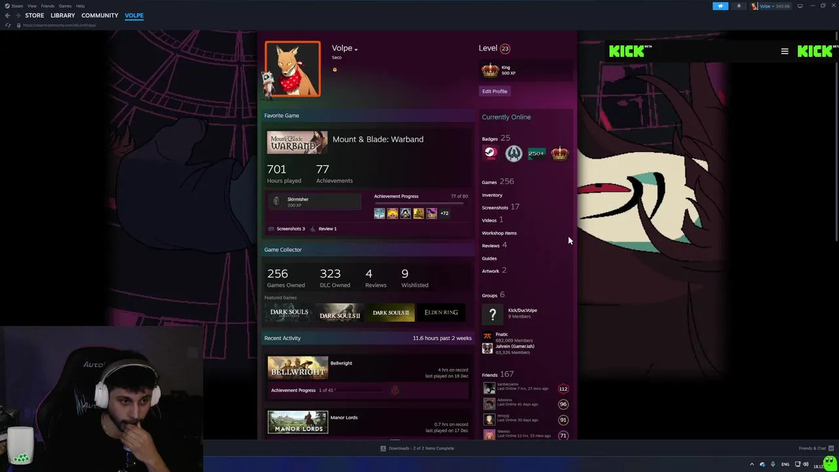
Task: Open Artwork 2 in the sidebar
Action: click(x=494, y=271)
